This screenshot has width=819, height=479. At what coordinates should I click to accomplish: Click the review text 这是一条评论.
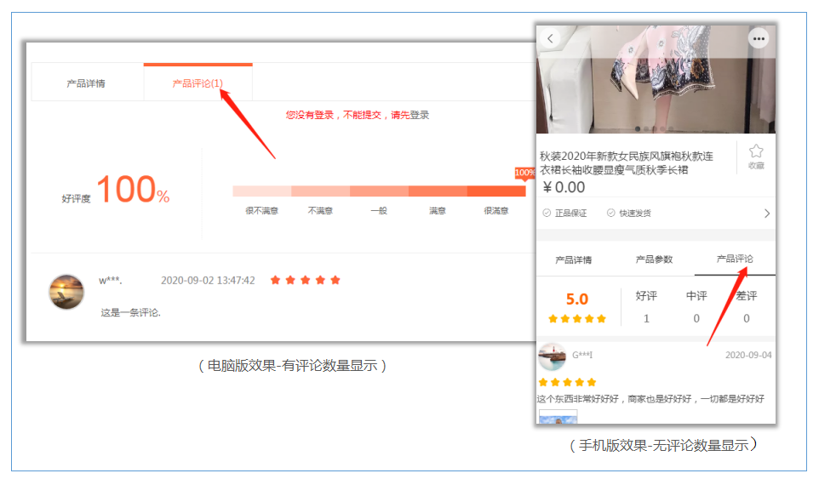point(130,312)
